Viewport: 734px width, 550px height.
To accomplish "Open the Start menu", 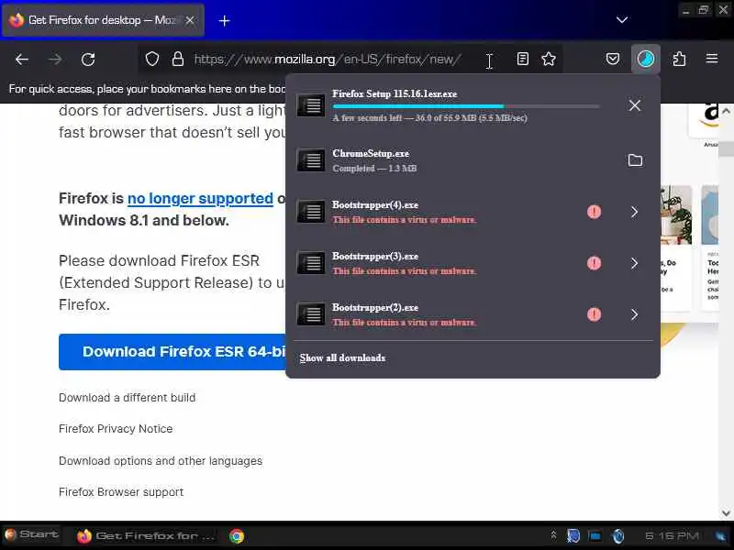I will pyautogui.click(x=31, y=534).
